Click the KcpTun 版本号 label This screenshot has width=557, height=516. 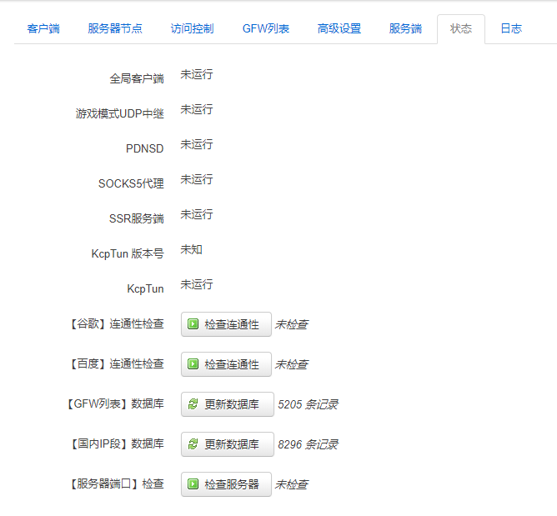128,253
